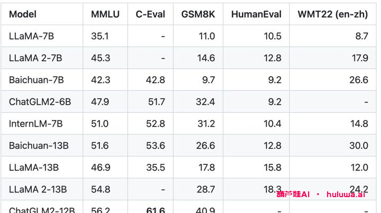Select LLaMA-7B's MMLU score 35.1
381x213 pixels.
[100, 36]
